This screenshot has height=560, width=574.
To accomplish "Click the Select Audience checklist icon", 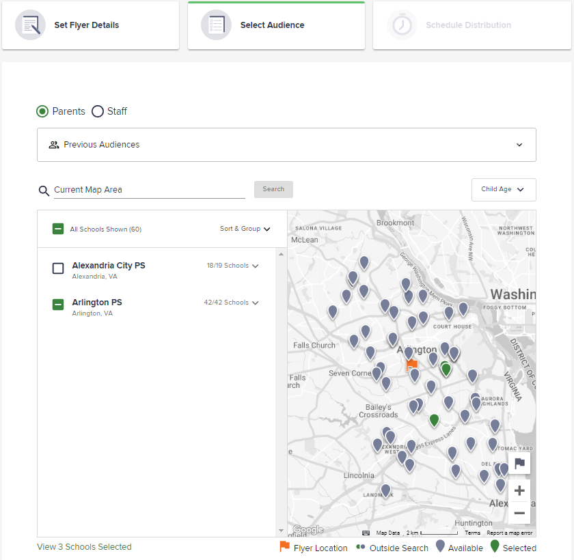I will pos(216,25).
